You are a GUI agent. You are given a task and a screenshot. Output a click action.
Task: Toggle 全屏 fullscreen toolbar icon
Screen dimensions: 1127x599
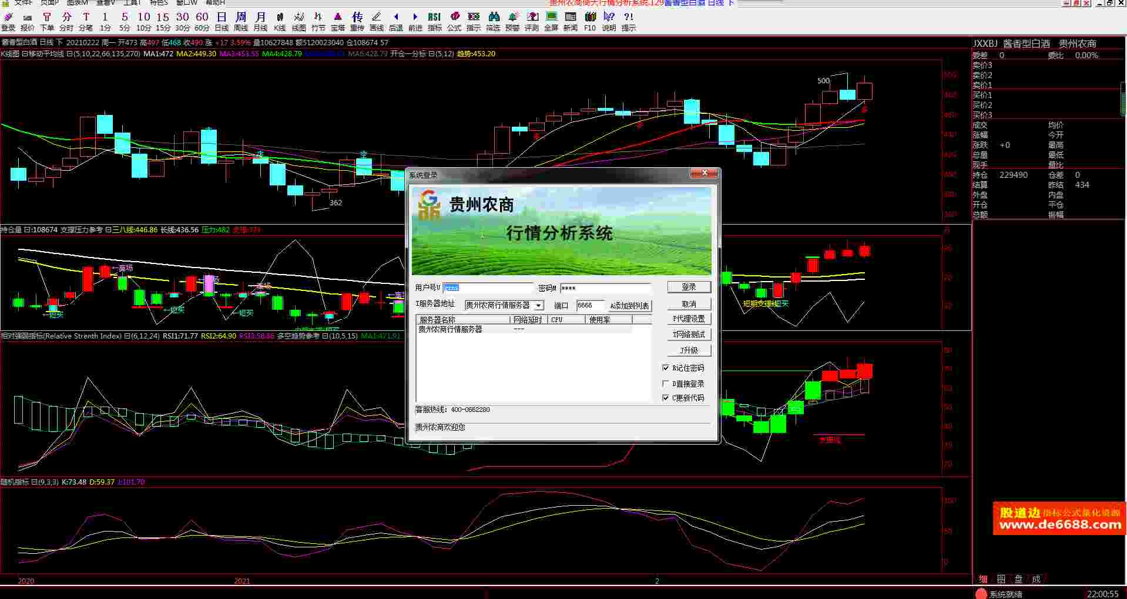tap(551, 22)
